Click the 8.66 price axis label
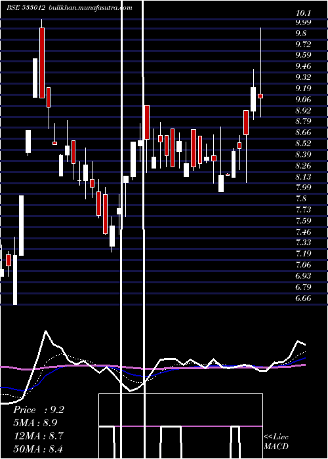The width and height of the screenshot is (328, 459). point(303,132)
